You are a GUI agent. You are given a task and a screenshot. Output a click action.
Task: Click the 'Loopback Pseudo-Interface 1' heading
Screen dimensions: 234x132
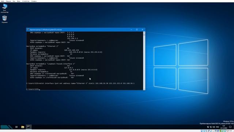(50, 64)
